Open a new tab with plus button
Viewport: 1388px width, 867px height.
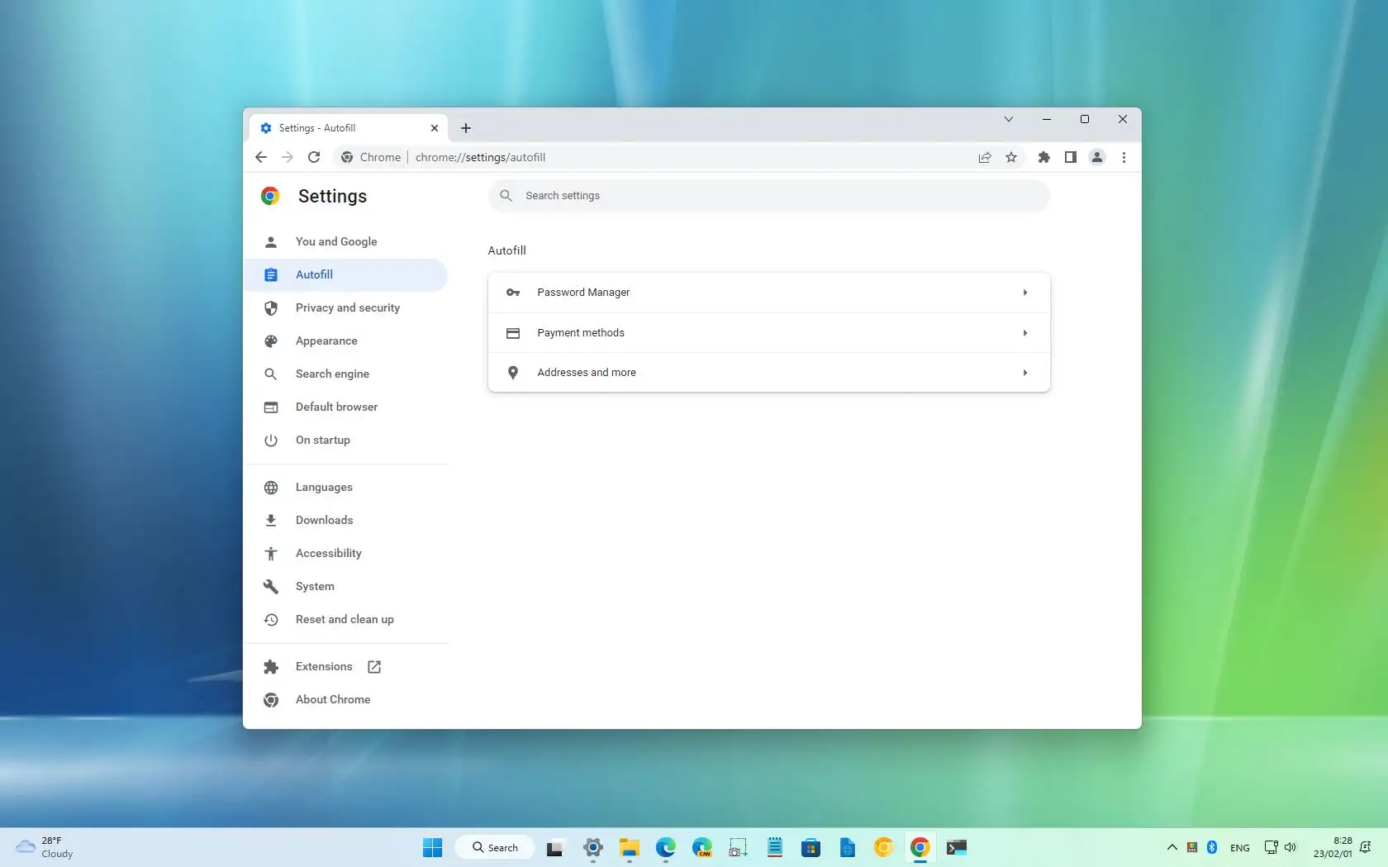tap(465, 128)
